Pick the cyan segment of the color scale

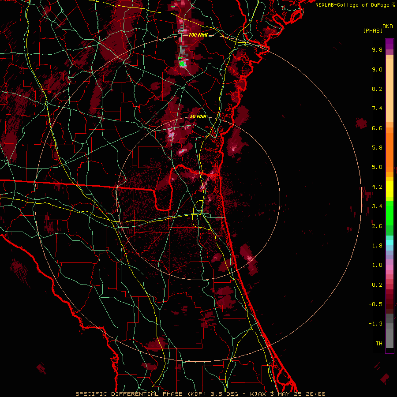(390, 243)
